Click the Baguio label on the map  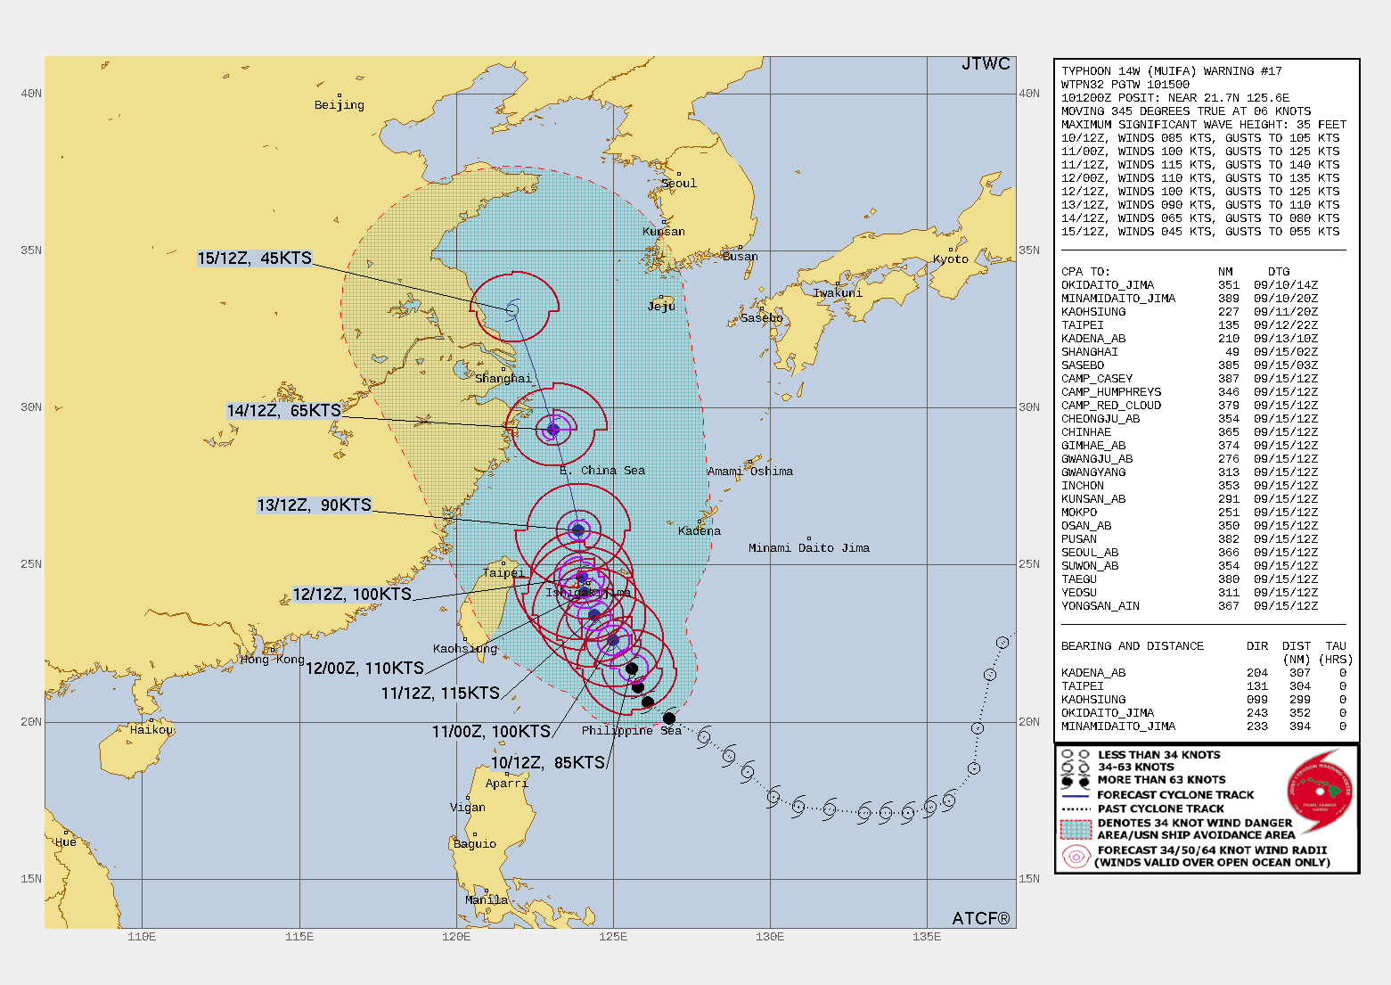(475, 844)
